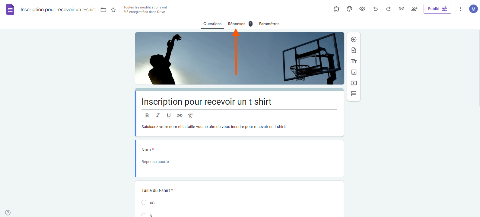Undo the last change

click(x=375, y=9)
